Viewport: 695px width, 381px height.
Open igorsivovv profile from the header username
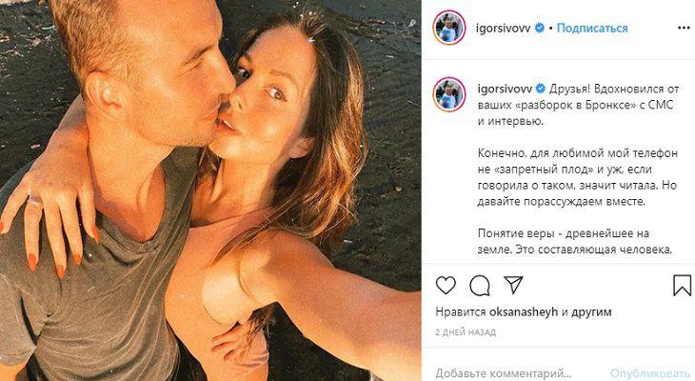[503, 29]
